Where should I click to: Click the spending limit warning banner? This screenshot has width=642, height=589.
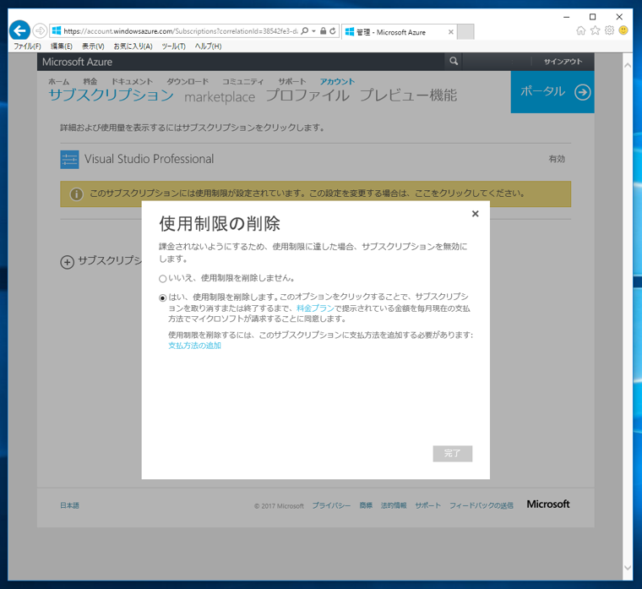tap(315, 194)
